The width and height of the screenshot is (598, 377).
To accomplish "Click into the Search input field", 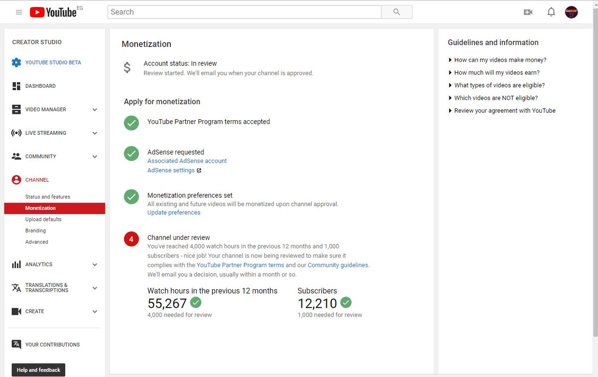I will click(x=244, y=12).
